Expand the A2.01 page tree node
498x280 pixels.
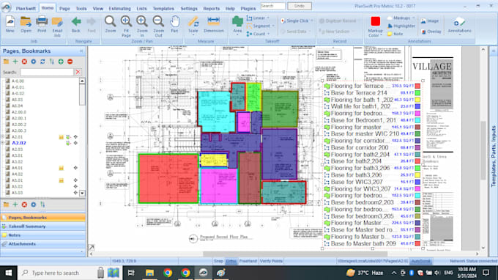click(x=3, y=137)
